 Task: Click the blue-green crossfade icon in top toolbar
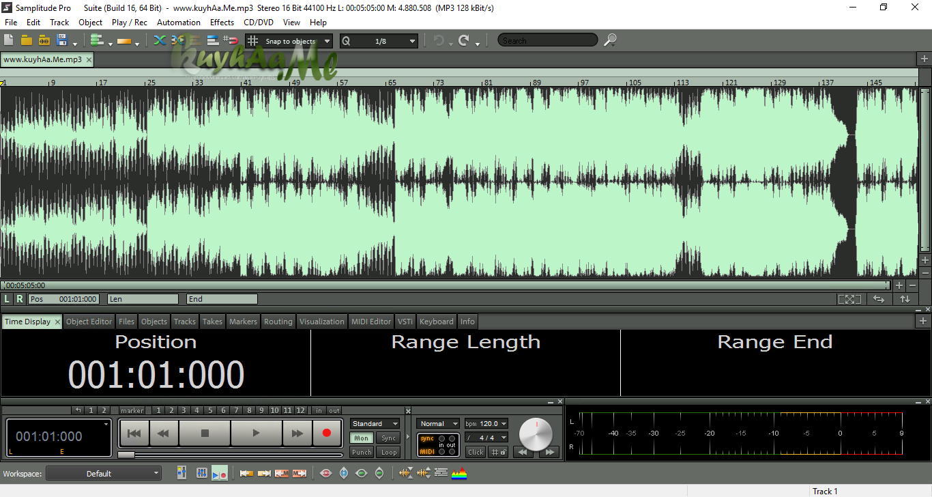tap(160, 41)
